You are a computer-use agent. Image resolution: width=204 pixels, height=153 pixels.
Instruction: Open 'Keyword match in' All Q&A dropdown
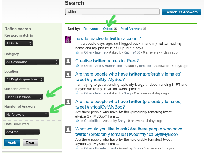click(x=19, y=43)
